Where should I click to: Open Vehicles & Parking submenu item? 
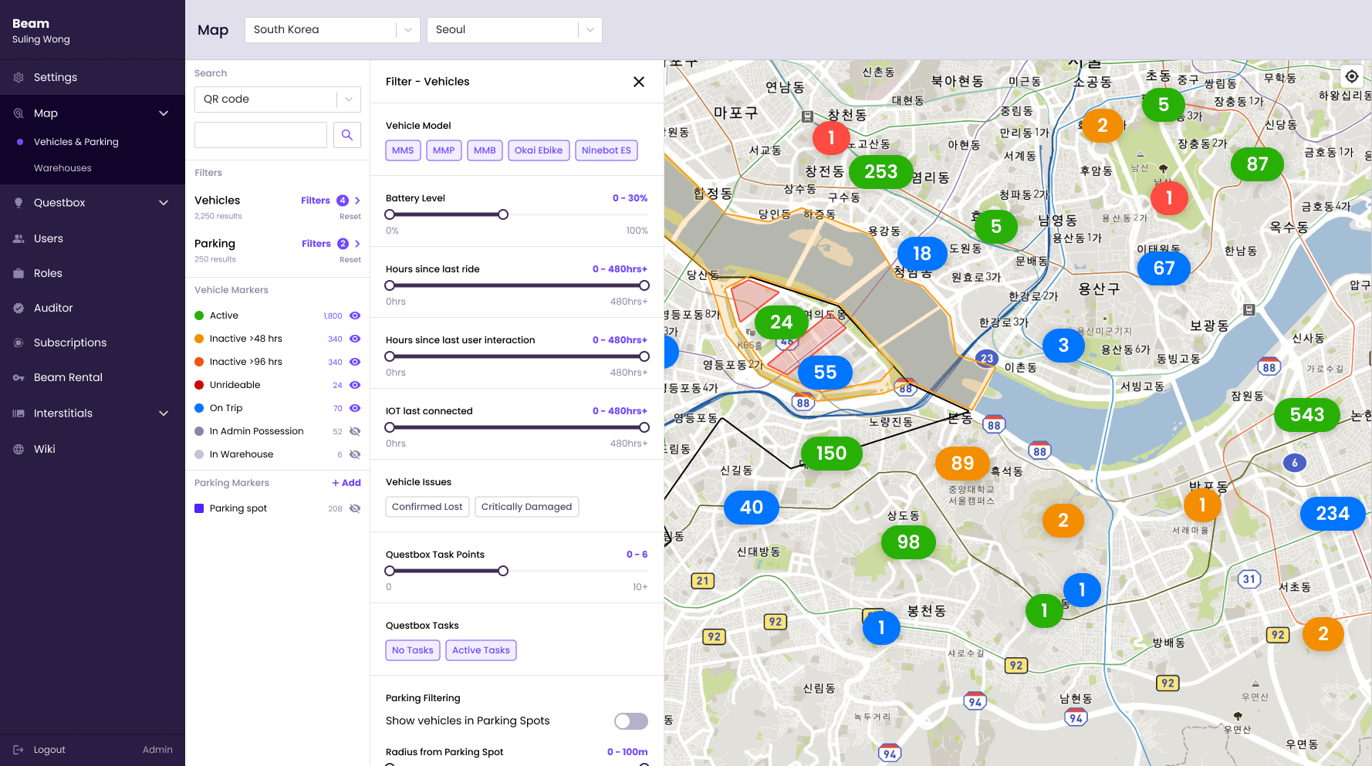[76, 142]
